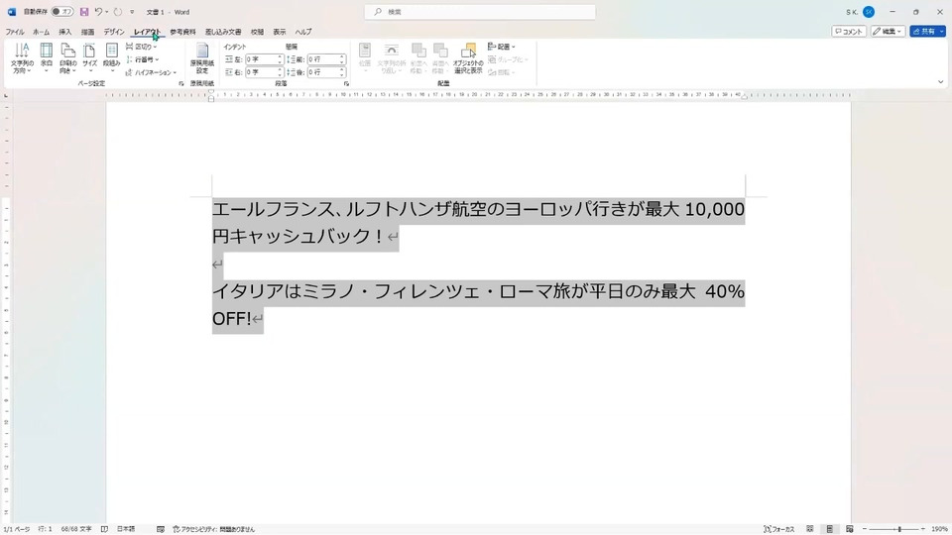Open the 印刷の向き orientation menu
Viewport: 952px width, 535px height.
point(68,58)
